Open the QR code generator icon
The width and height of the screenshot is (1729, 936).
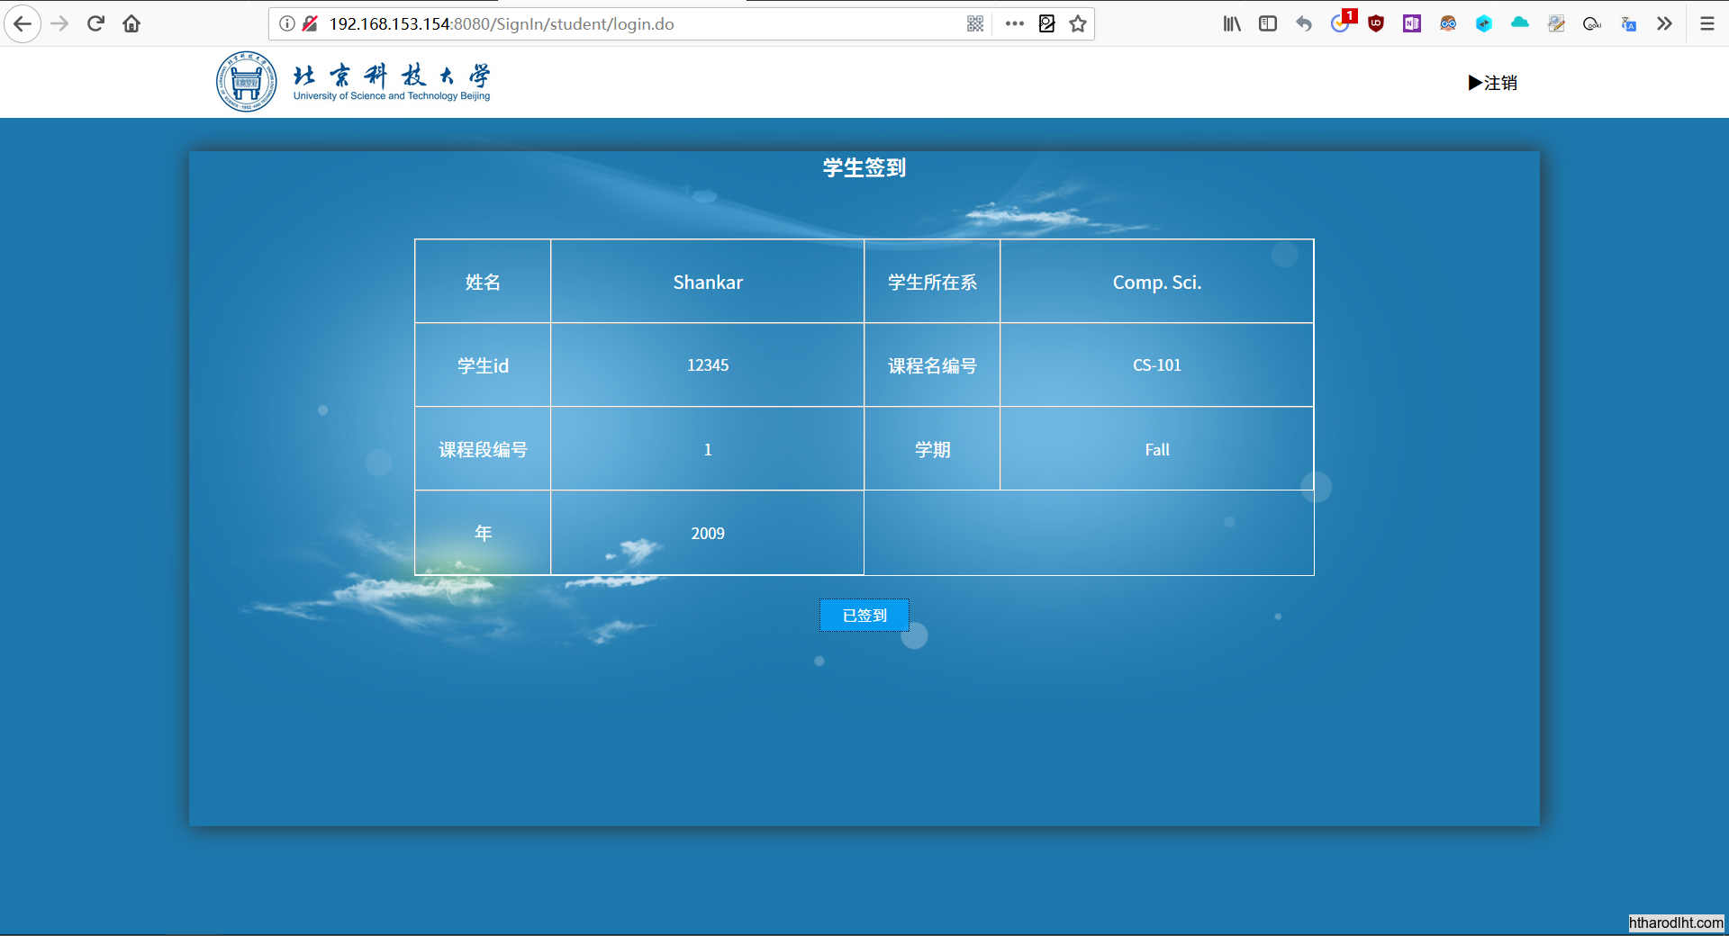point(975,24)
